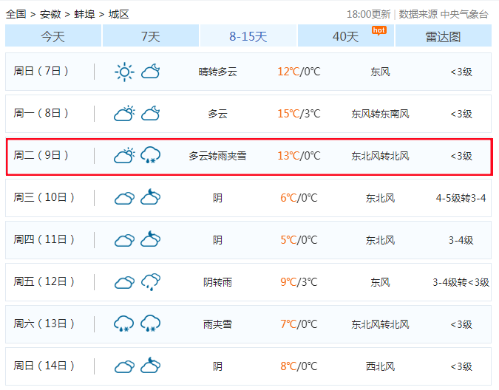Click the first sleet icon for 周六 (13日)
Image resolution: width=499 pixels, height=390 pixels.
(123, 324)
